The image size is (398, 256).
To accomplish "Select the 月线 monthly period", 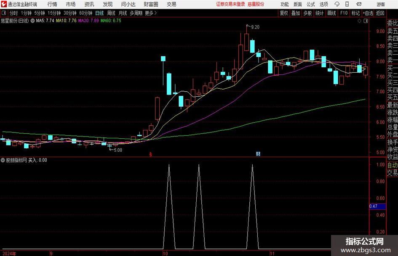I will (x=123, y=13).
